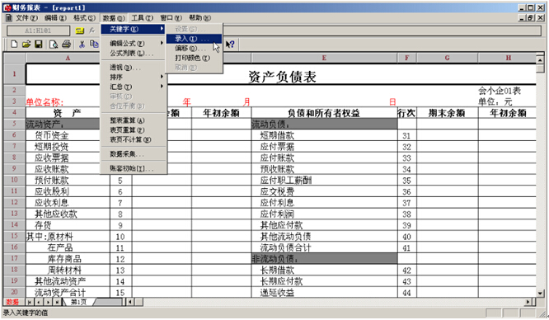The height and width of the screenshot is (320, 549).
Task: Click the A1:H101 cell reference box
Action: tap(38, 31)
